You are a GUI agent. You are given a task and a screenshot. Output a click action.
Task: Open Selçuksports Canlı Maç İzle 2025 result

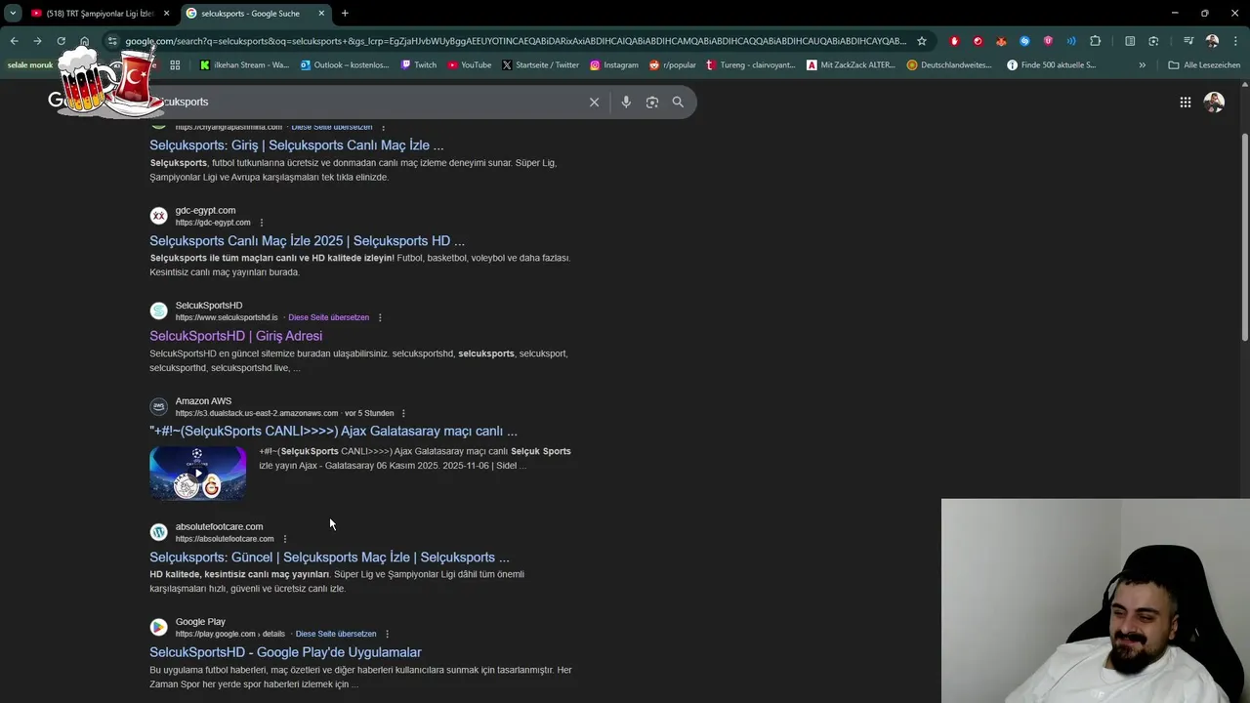coord(307,240)
